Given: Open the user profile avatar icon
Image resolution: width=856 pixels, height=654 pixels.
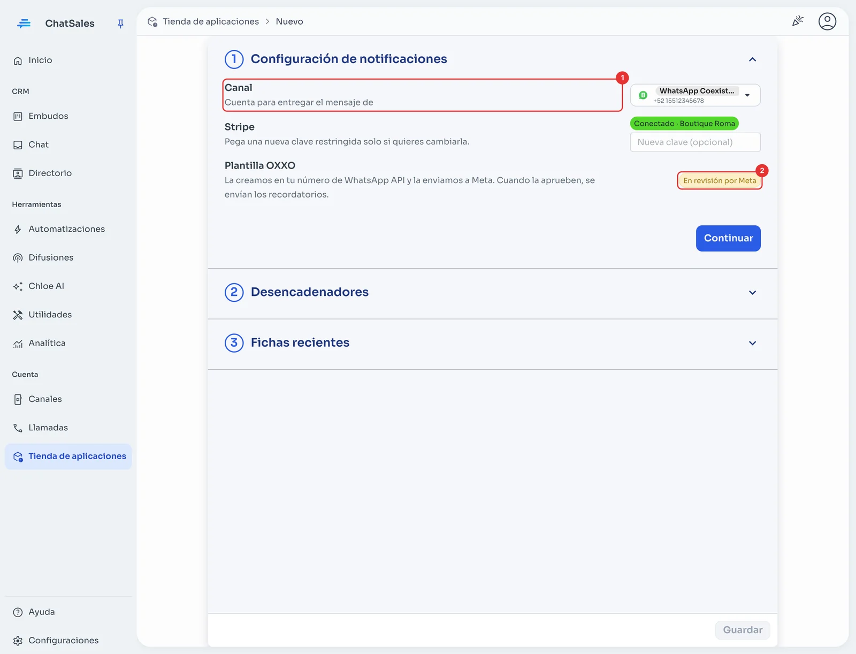Looking at the screenshot, I should pyautogui.click(x=827, y=21).
